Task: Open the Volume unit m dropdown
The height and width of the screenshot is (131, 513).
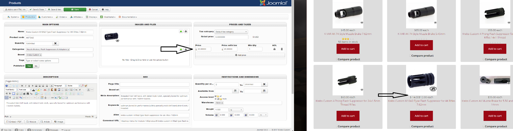Action: 263,115
